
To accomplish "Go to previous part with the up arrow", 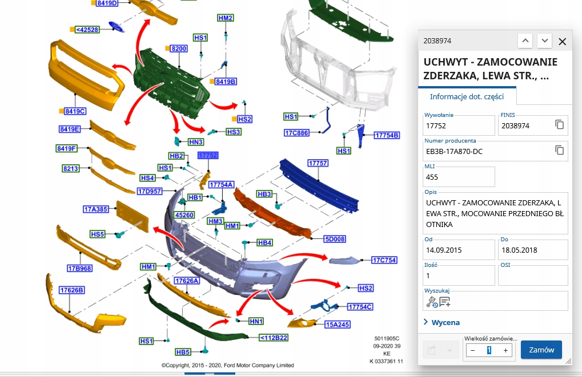I will (x=525, y=40).
